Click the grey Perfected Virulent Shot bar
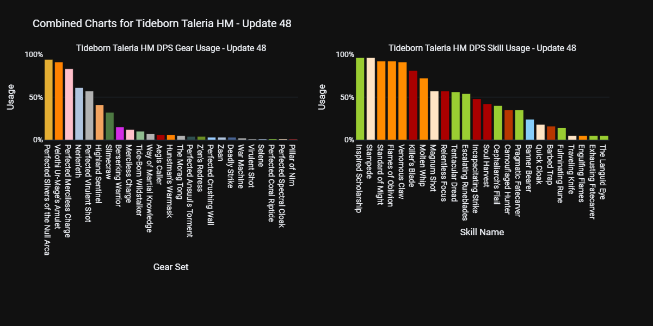Image resolution: width=653 pixels, height=326 pixels. click(x=89, y=116)
